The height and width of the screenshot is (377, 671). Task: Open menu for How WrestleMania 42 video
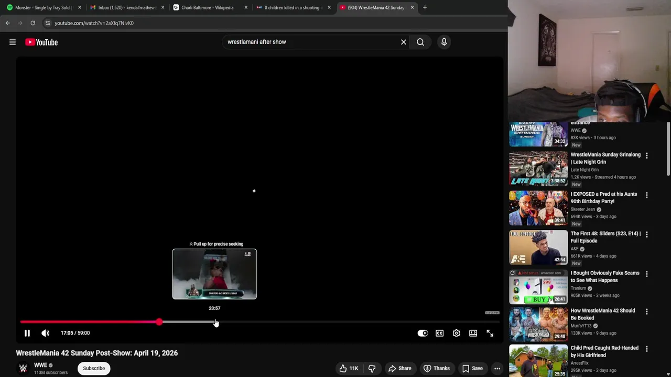(x=646, y=312)
